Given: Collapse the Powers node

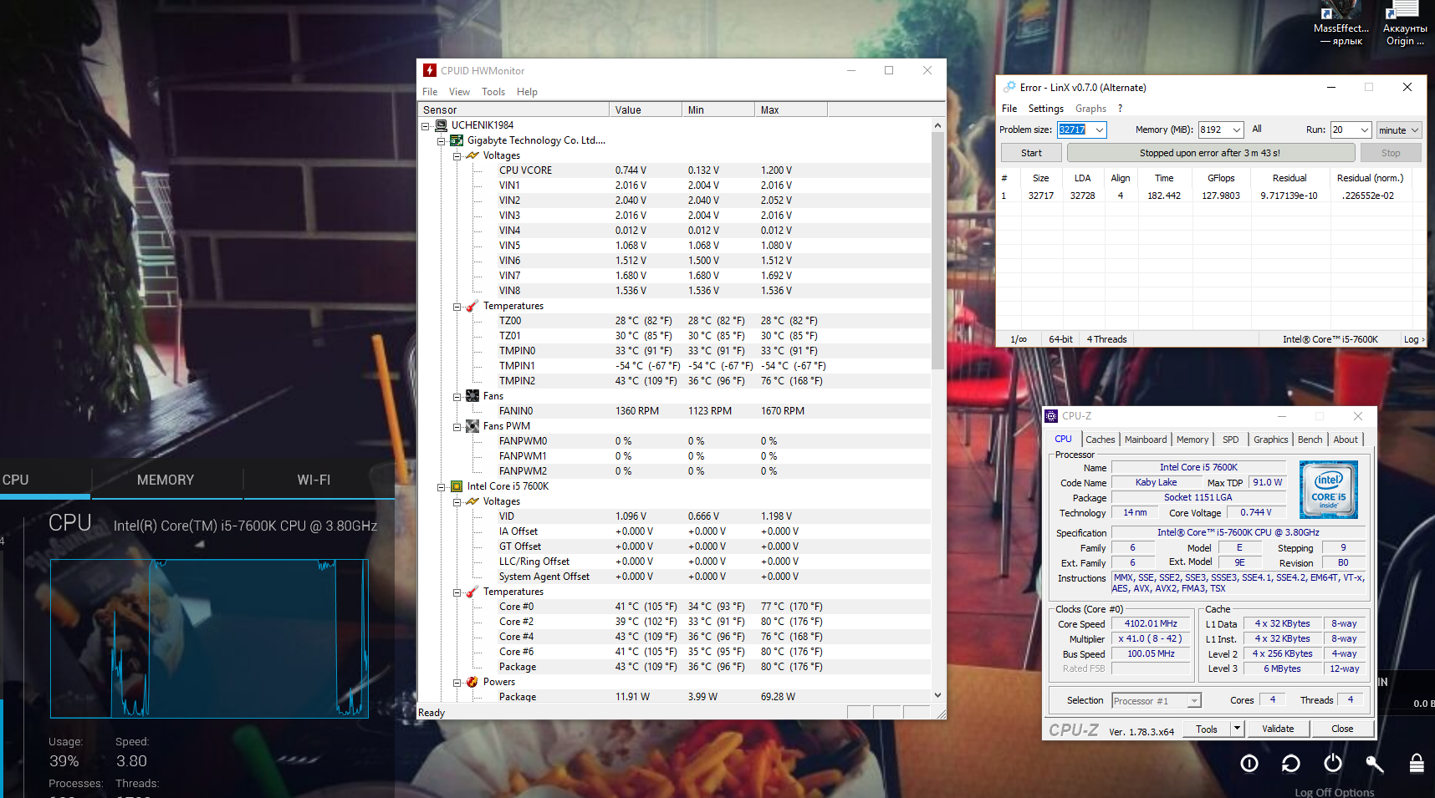Looking at the screenshot, I should [457, 683].
